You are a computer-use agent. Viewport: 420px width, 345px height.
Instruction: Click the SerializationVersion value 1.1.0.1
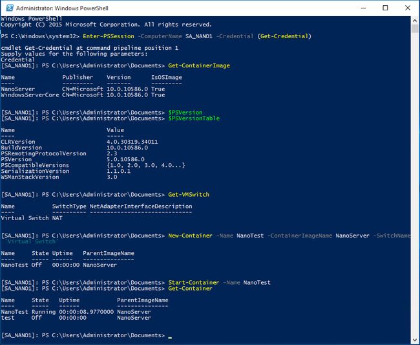pyautogui.click(x=119, y=171)
